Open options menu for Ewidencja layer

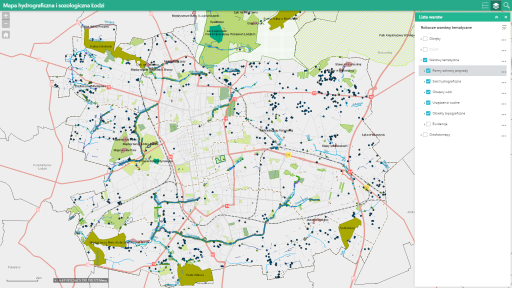coord(503,124)
